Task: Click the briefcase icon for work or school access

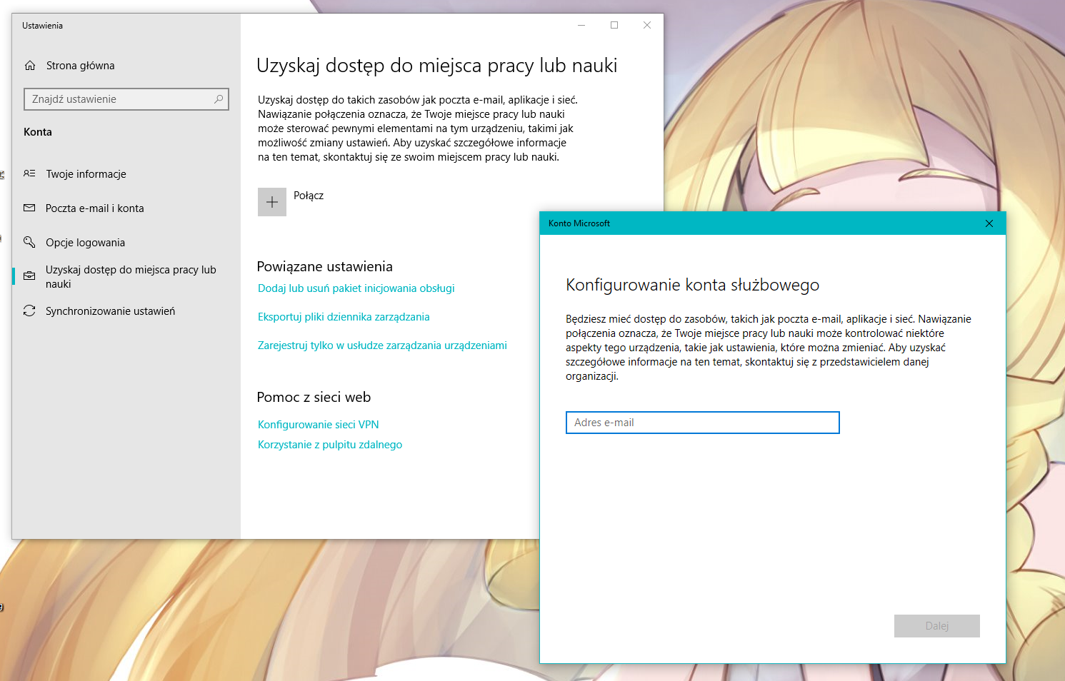Action: tap(29, 276)
